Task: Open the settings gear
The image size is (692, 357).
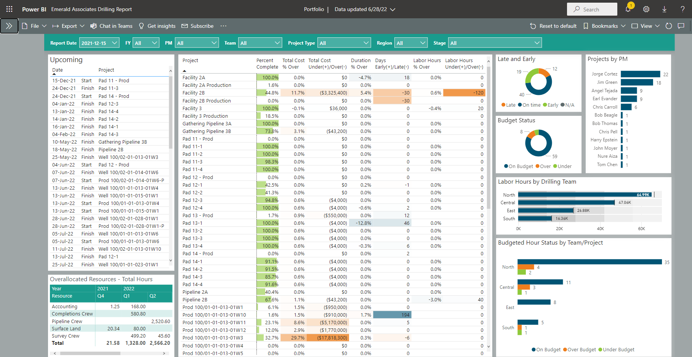Action: tap(646, 9)
